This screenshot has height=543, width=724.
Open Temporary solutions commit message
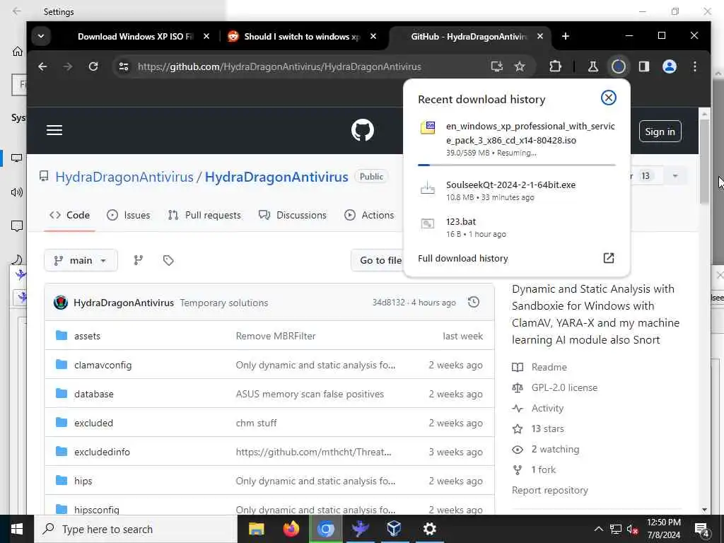point(224,303)
